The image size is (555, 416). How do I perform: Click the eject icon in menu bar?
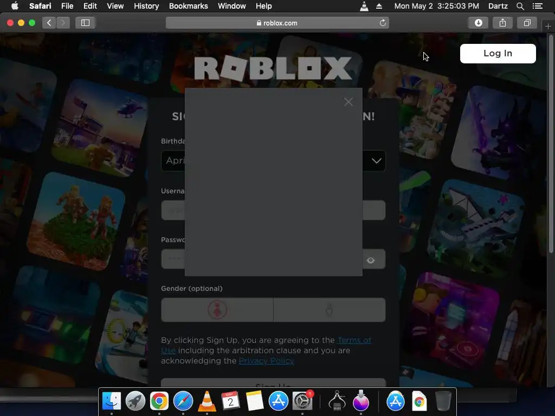tap(379, 6)
